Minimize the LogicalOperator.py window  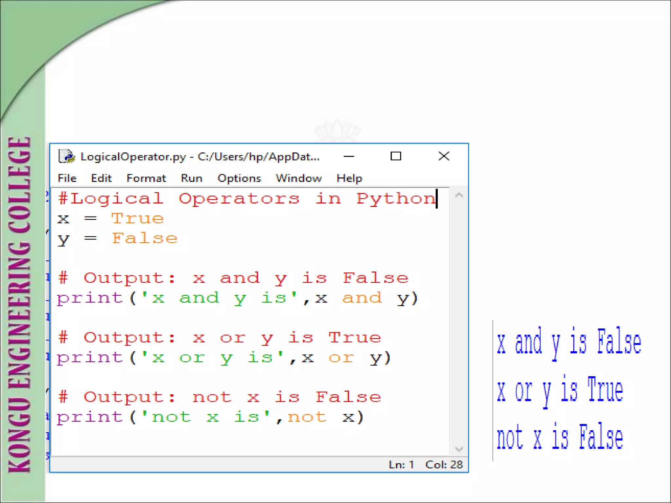click(x=349, y=156)
